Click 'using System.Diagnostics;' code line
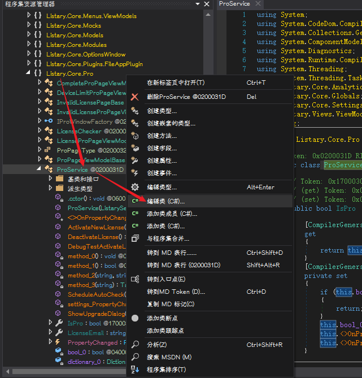The image size is (362, 378). [306, 51]
